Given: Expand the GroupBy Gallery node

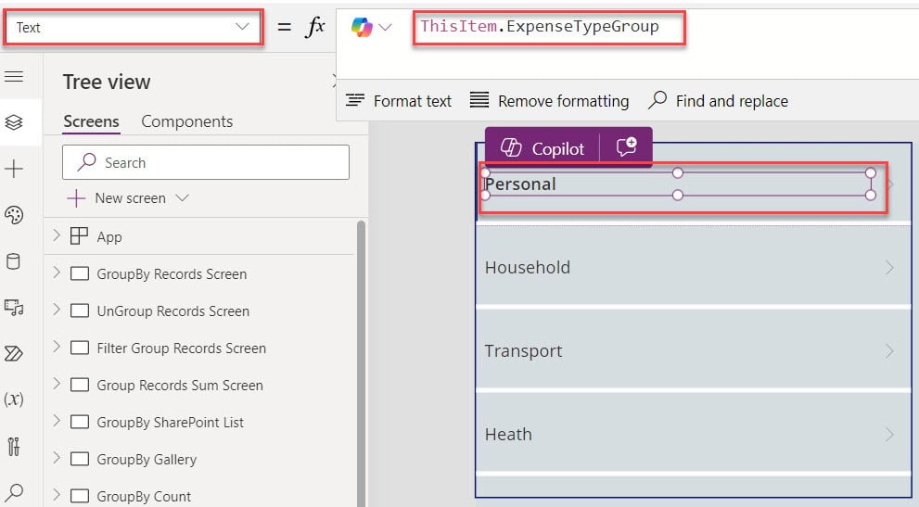Looking at the screenshot, I should point(57,458).
